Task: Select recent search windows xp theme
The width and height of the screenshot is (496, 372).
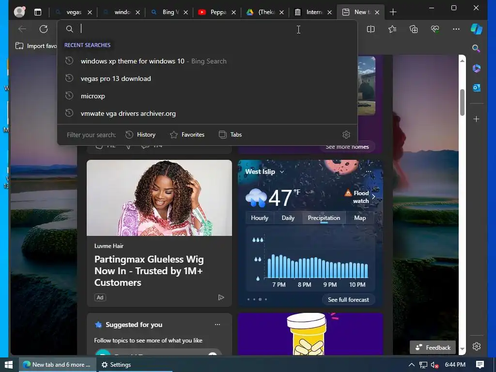Action: coord(207,61)
